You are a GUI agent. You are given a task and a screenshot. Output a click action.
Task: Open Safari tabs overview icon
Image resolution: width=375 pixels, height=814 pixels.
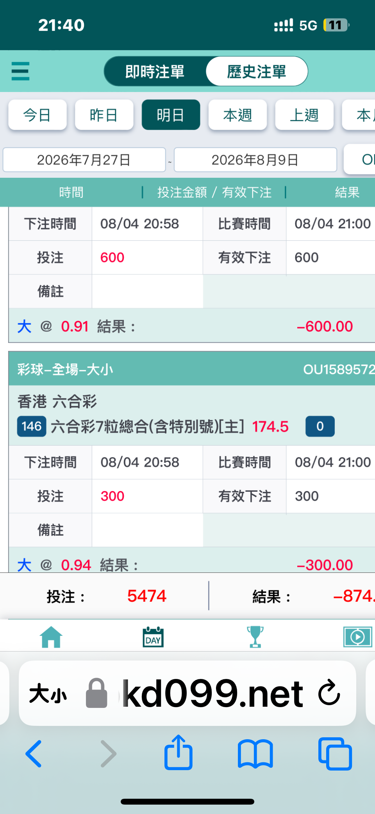pyautogui.click(x=335, y=754)
